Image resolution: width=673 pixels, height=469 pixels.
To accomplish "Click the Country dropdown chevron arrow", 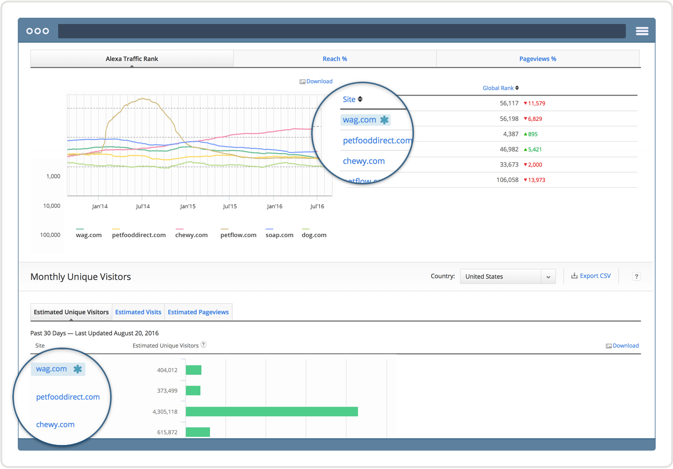I will pyautogui.click(x=548, y=277).
